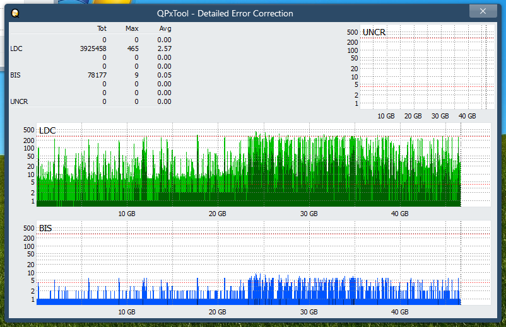The height and width of the screenshot is (327, 506).
Task: Click the UNCR average value 0.00 in last row
Action: tap(164, 101)
